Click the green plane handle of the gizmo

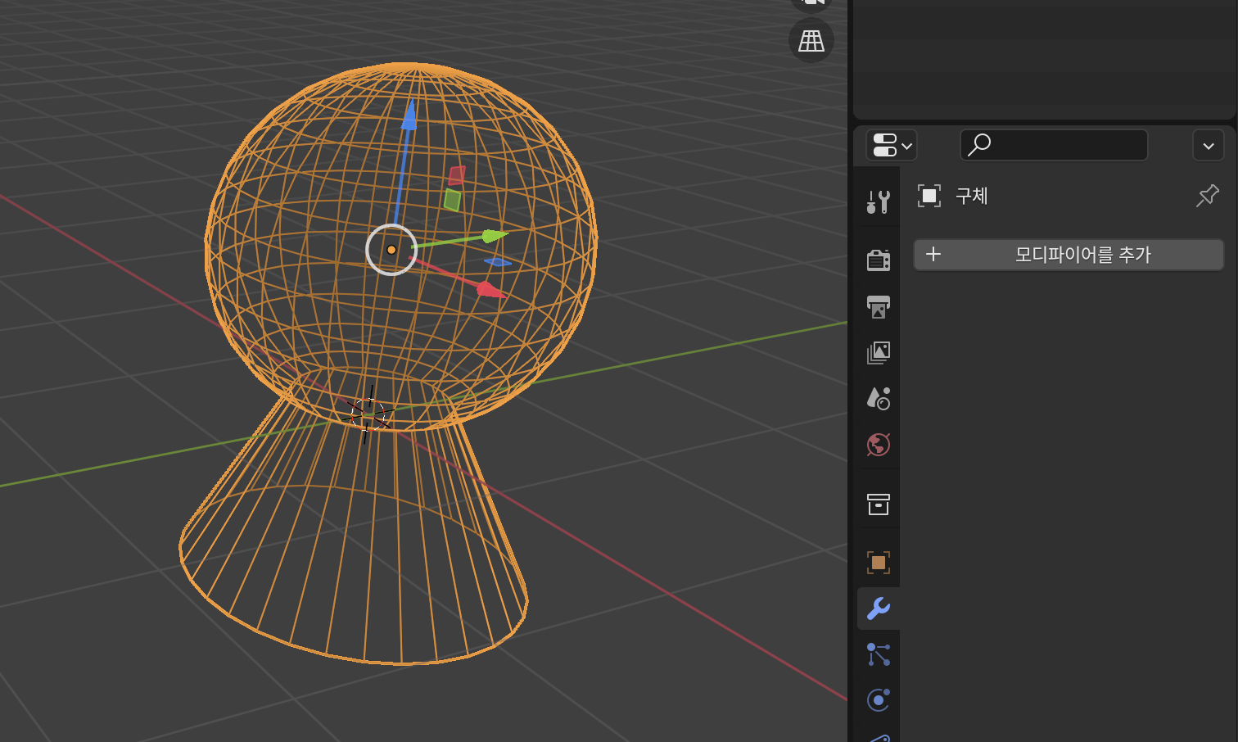[x=452, y=200]
